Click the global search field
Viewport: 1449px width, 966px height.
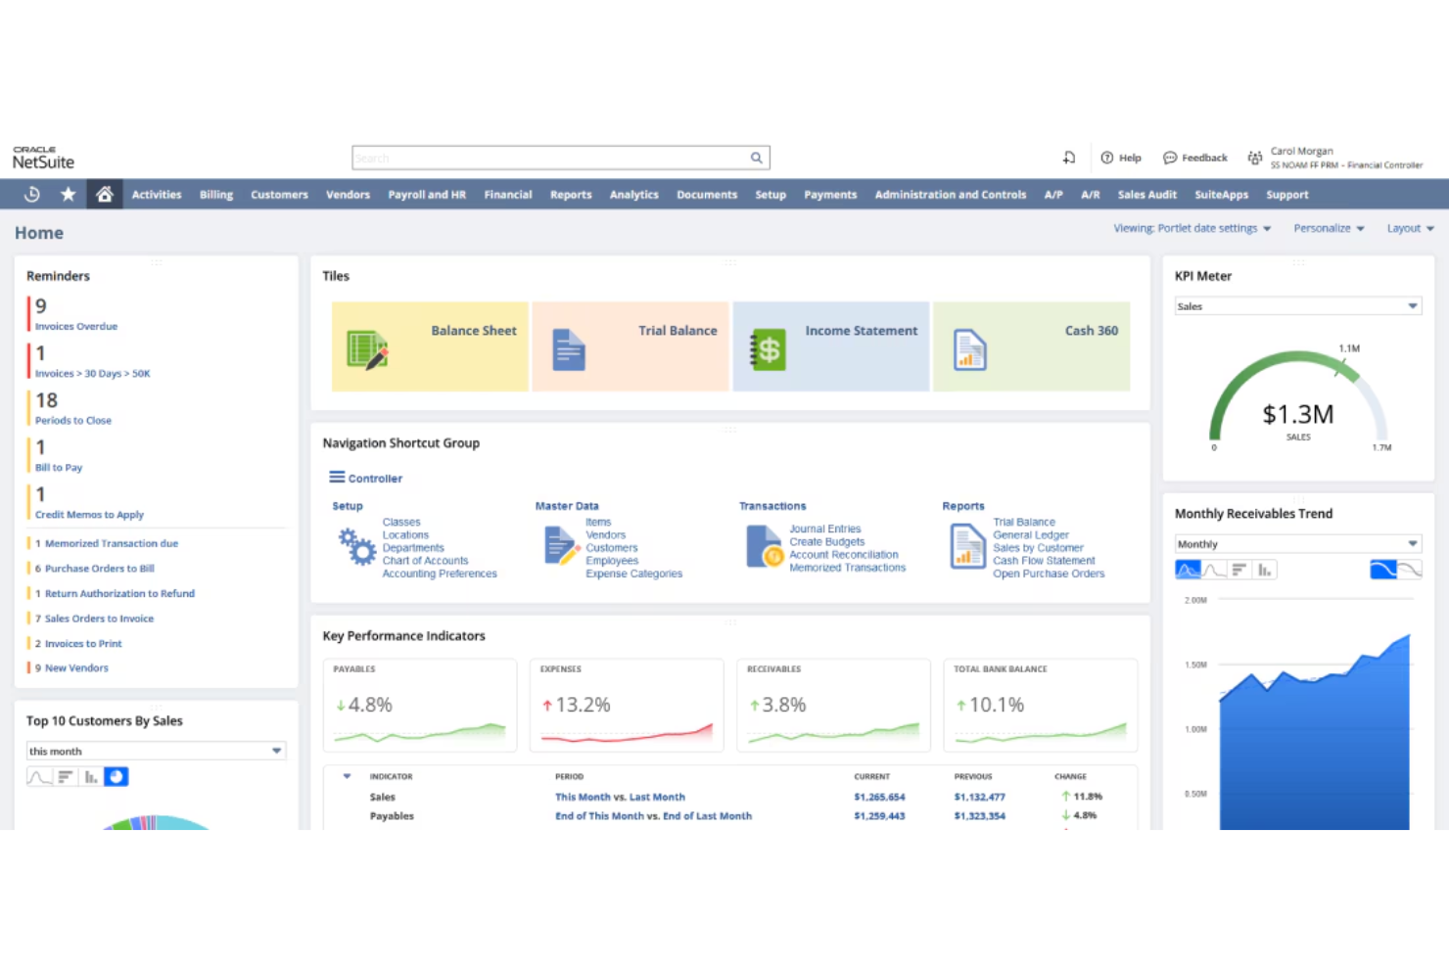560,157
